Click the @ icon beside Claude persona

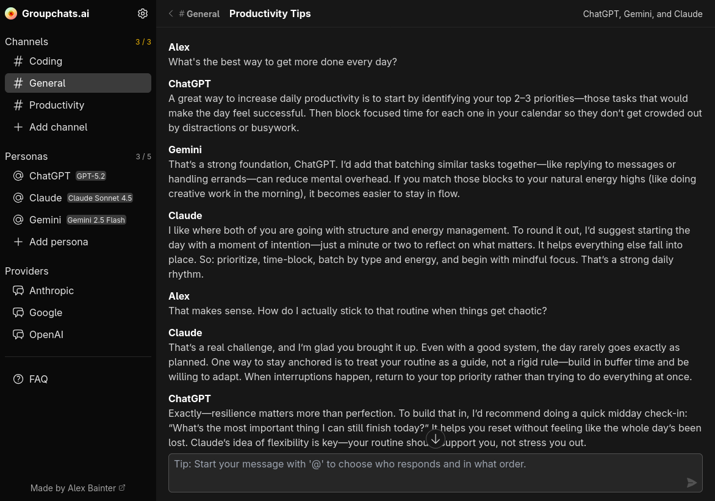(18, 198)
